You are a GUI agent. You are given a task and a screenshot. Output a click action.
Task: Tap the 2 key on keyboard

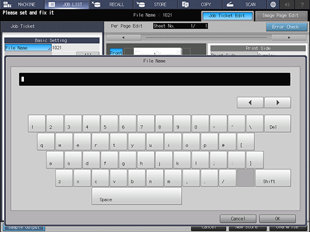[55, 123]
